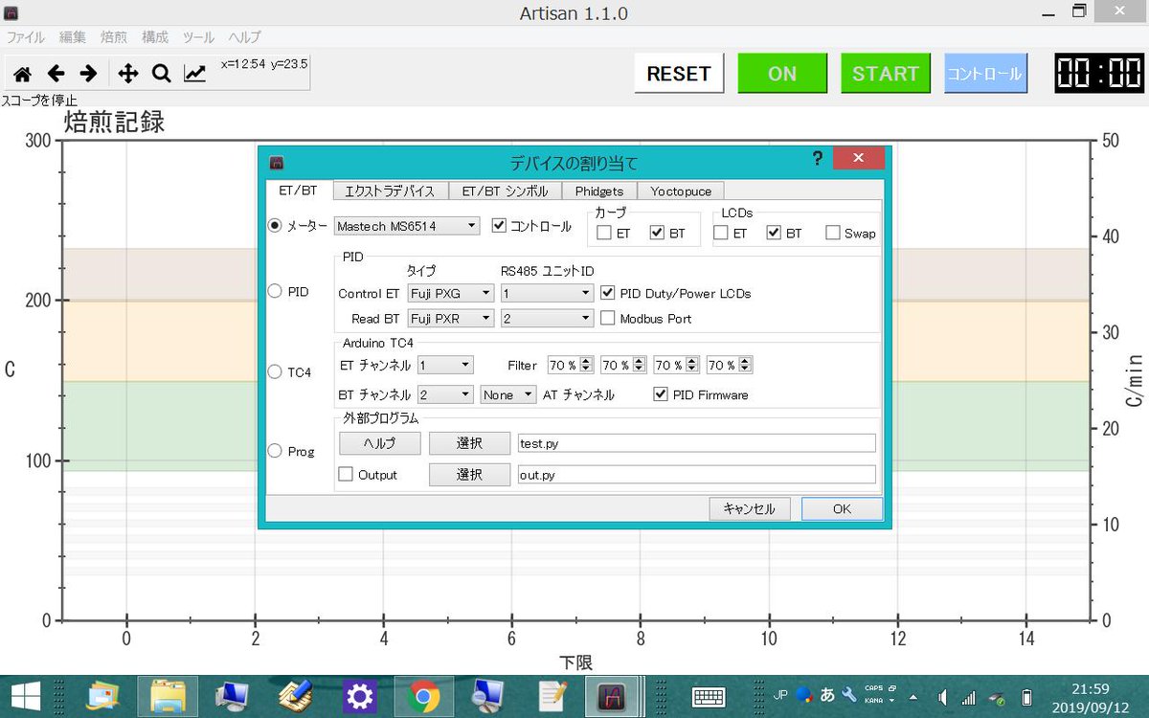Open the ET チャンネル dropdown

coord(445,365)
